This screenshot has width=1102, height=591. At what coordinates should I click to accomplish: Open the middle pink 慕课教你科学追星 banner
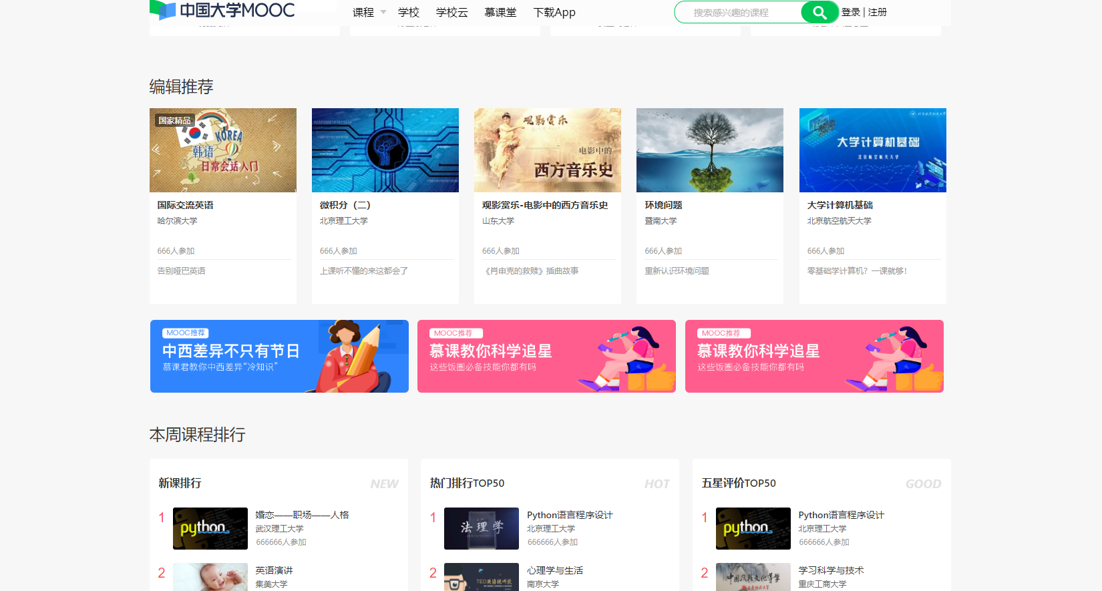pos(546,356)
